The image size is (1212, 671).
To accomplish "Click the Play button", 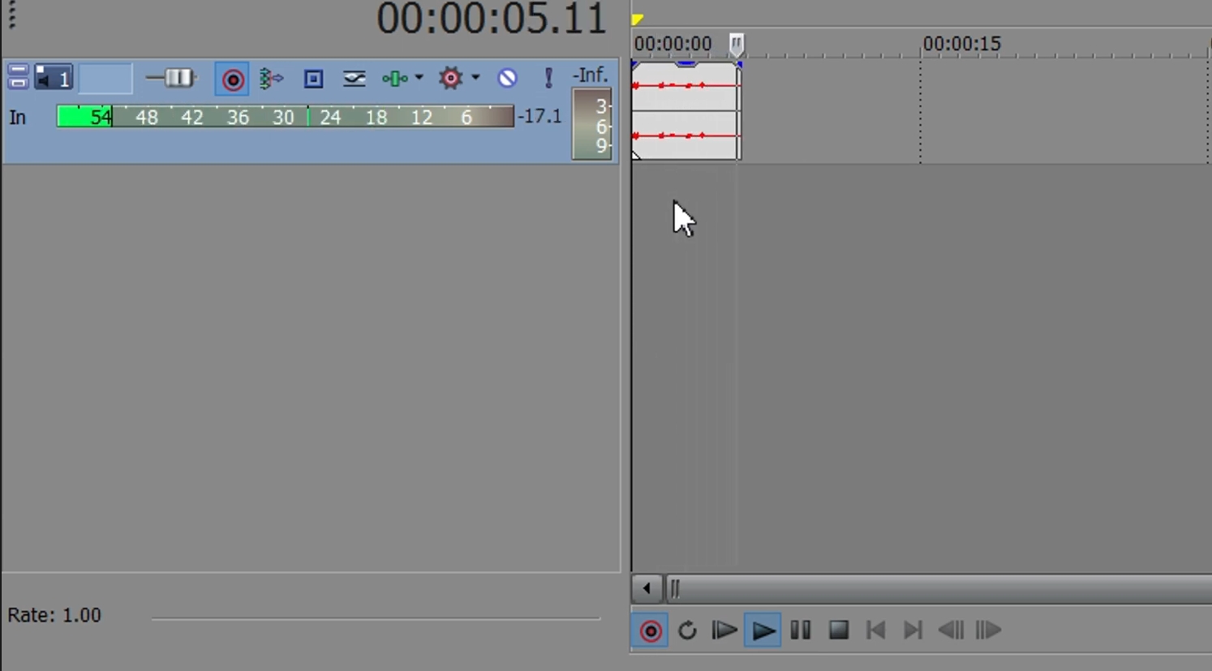I will 763,630.
